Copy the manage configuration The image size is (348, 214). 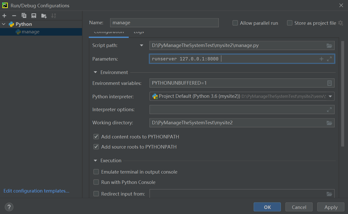(x=24, y=15)
